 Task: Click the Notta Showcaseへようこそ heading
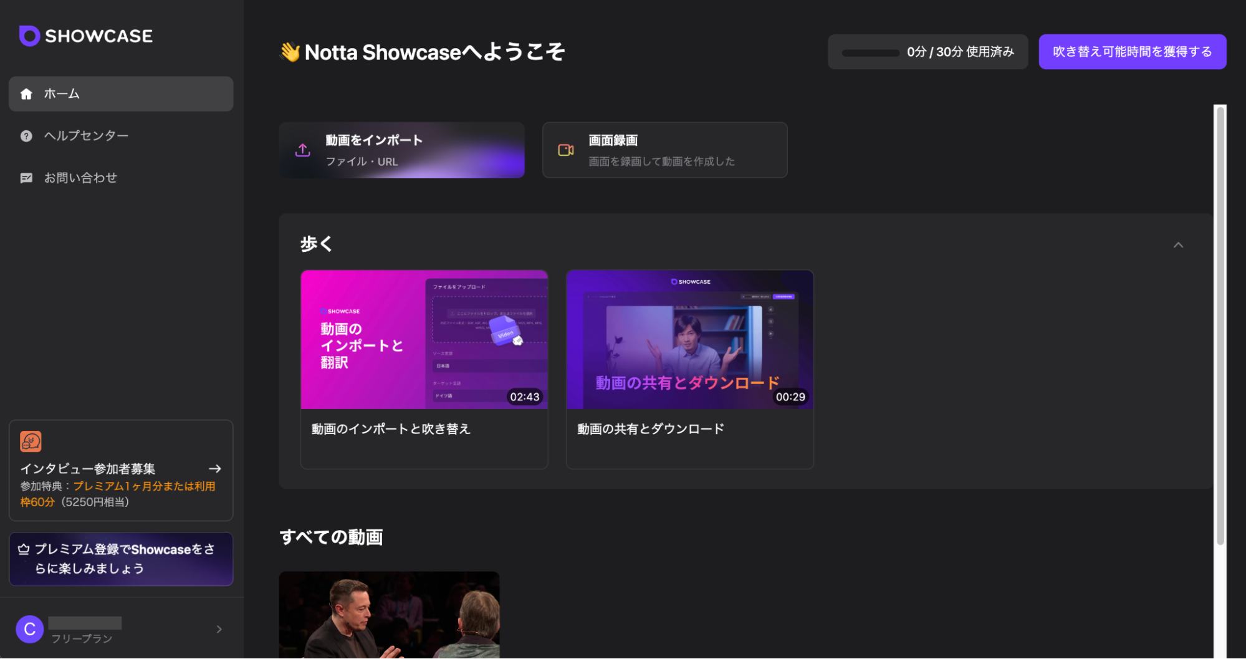pyautogui.click(x=434, y=52)
